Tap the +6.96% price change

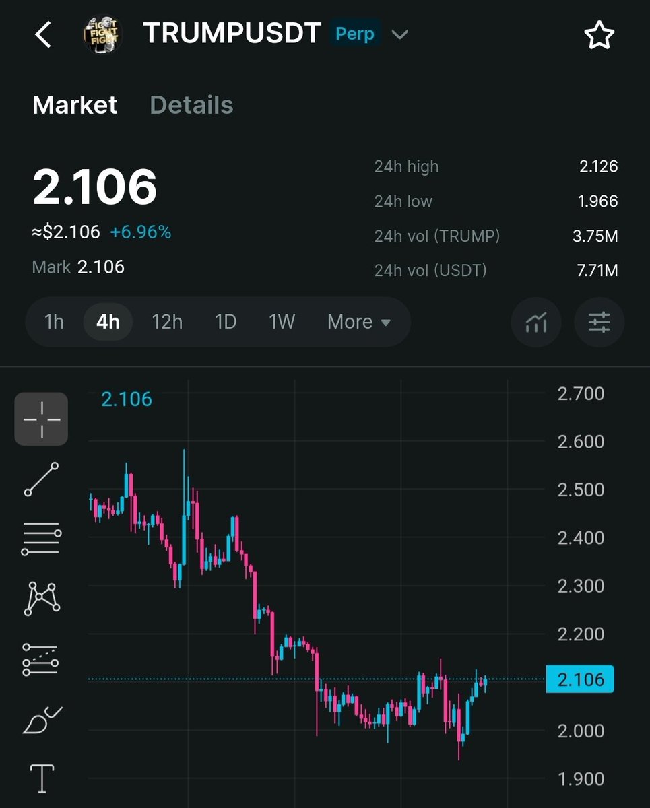click(141, 232)
